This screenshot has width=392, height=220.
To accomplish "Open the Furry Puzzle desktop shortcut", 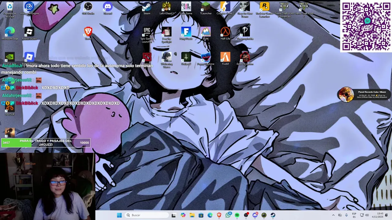I will coord(186,34).
